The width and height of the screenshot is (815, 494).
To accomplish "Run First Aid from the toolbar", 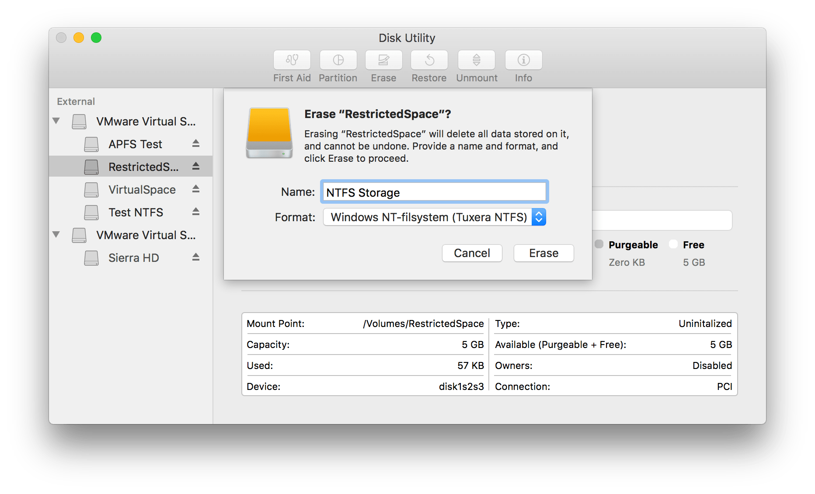I will (x=292, y=66).
